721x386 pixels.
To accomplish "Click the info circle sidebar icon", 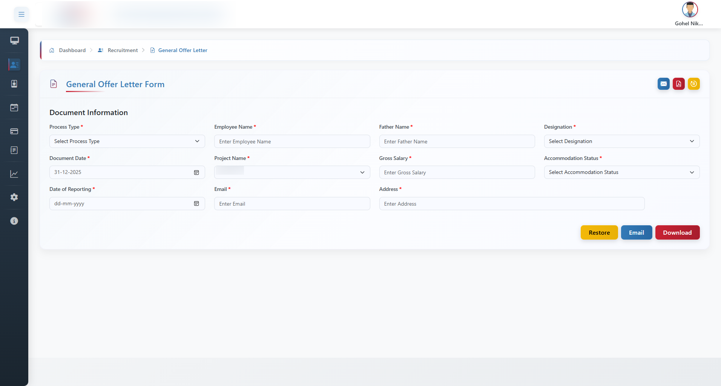I will [14, 221].
